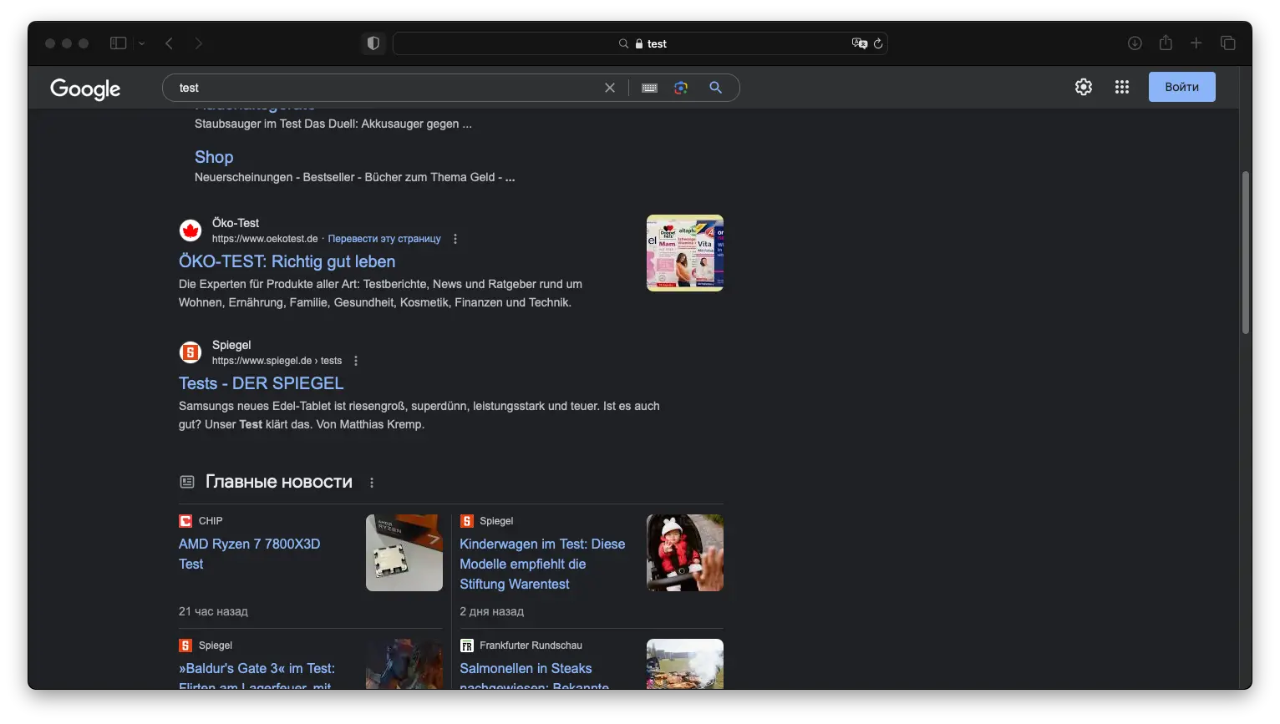Open the Öko-Test result thumbnail image
This screenshot has height=724, width=1280.
(685, 253)
